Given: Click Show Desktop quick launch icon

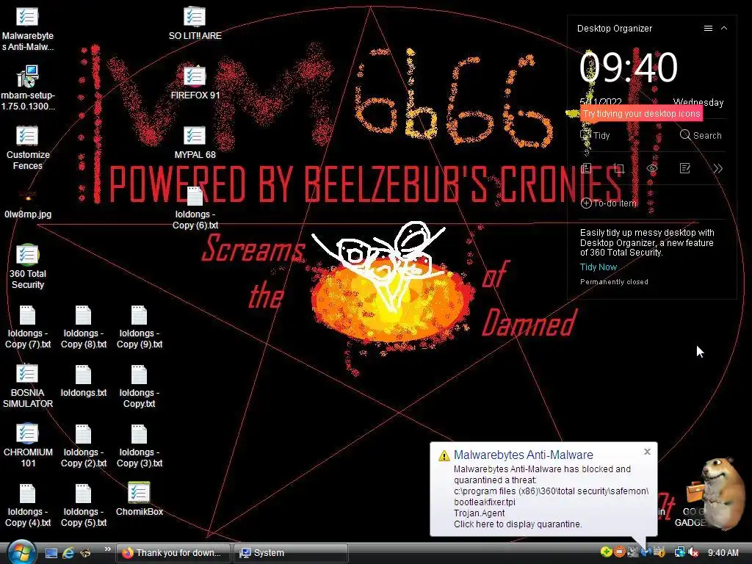Looking at the screenshot, I should point(51,553).
